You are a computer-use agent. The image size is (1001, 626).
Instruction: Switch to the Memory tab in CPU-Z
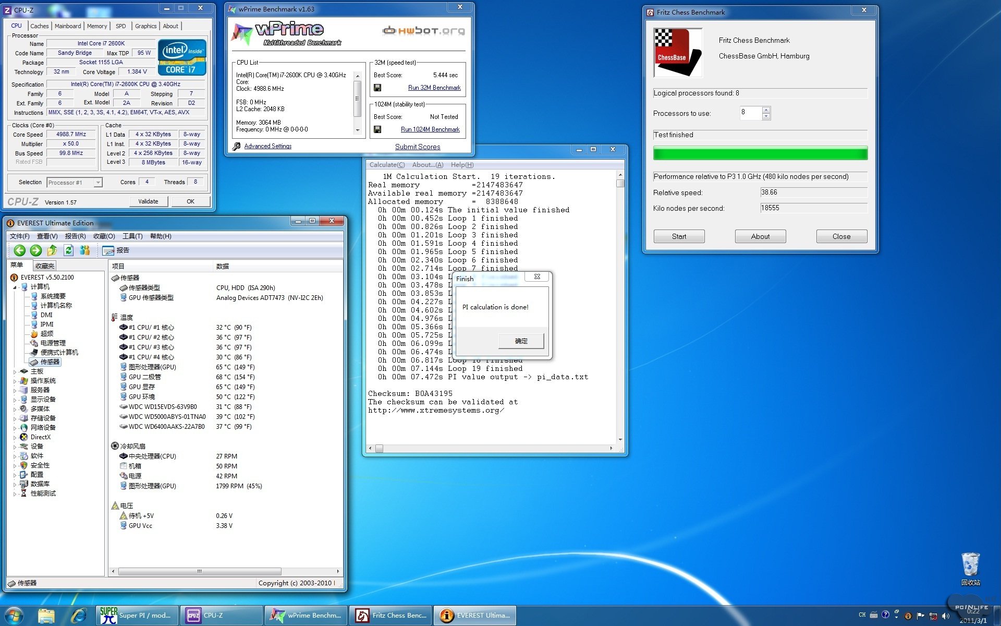pos(97,26)
